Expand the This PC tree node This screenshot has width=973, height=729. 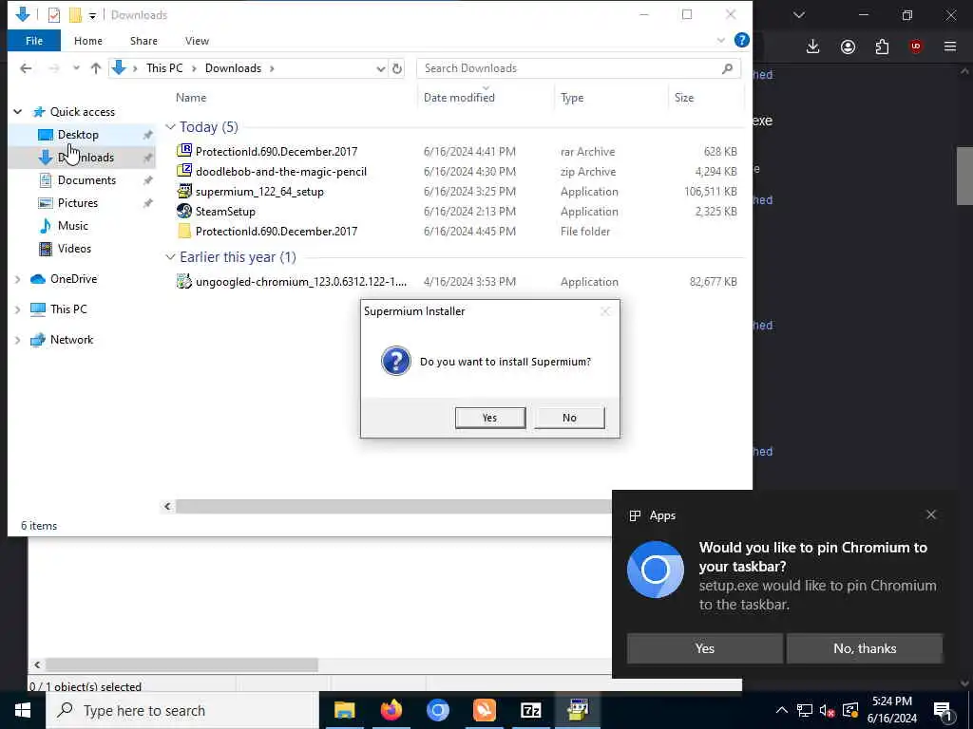(x=18, y=308)
